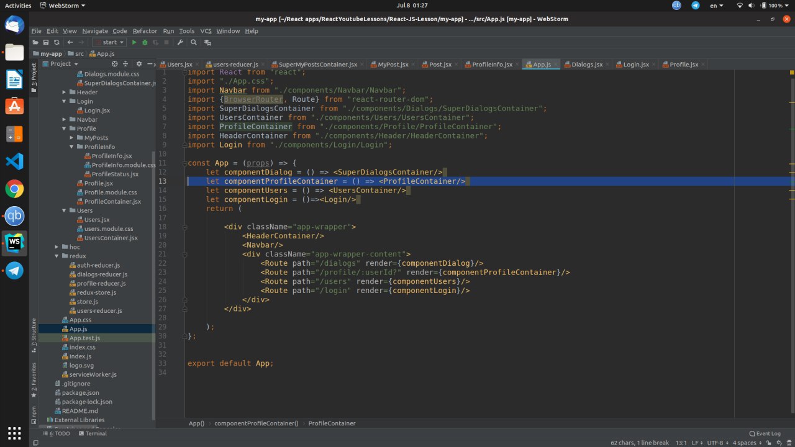Click the green Run button in toolbar
The image size is (795, 447).
[134, 42]
